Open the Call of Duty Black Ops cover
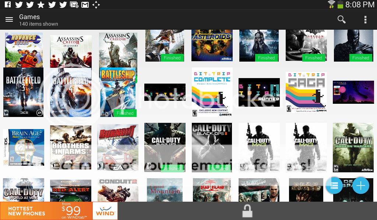 click(165, 147)
